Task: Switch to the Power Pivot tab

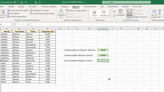Action: tap(137, 7)
